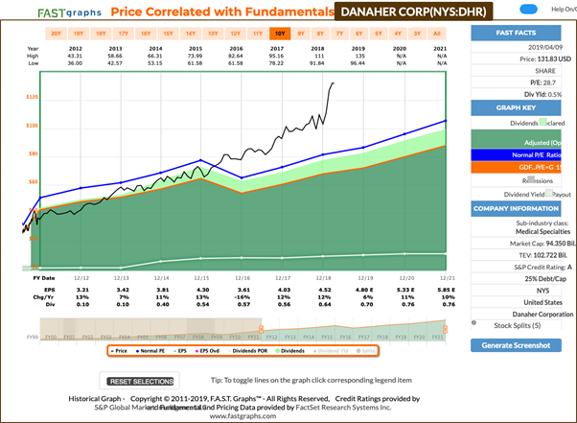The image size is (577, 423).
Task: Click the 2018 EPS value 4.52
Action: [x=325, y=290]
